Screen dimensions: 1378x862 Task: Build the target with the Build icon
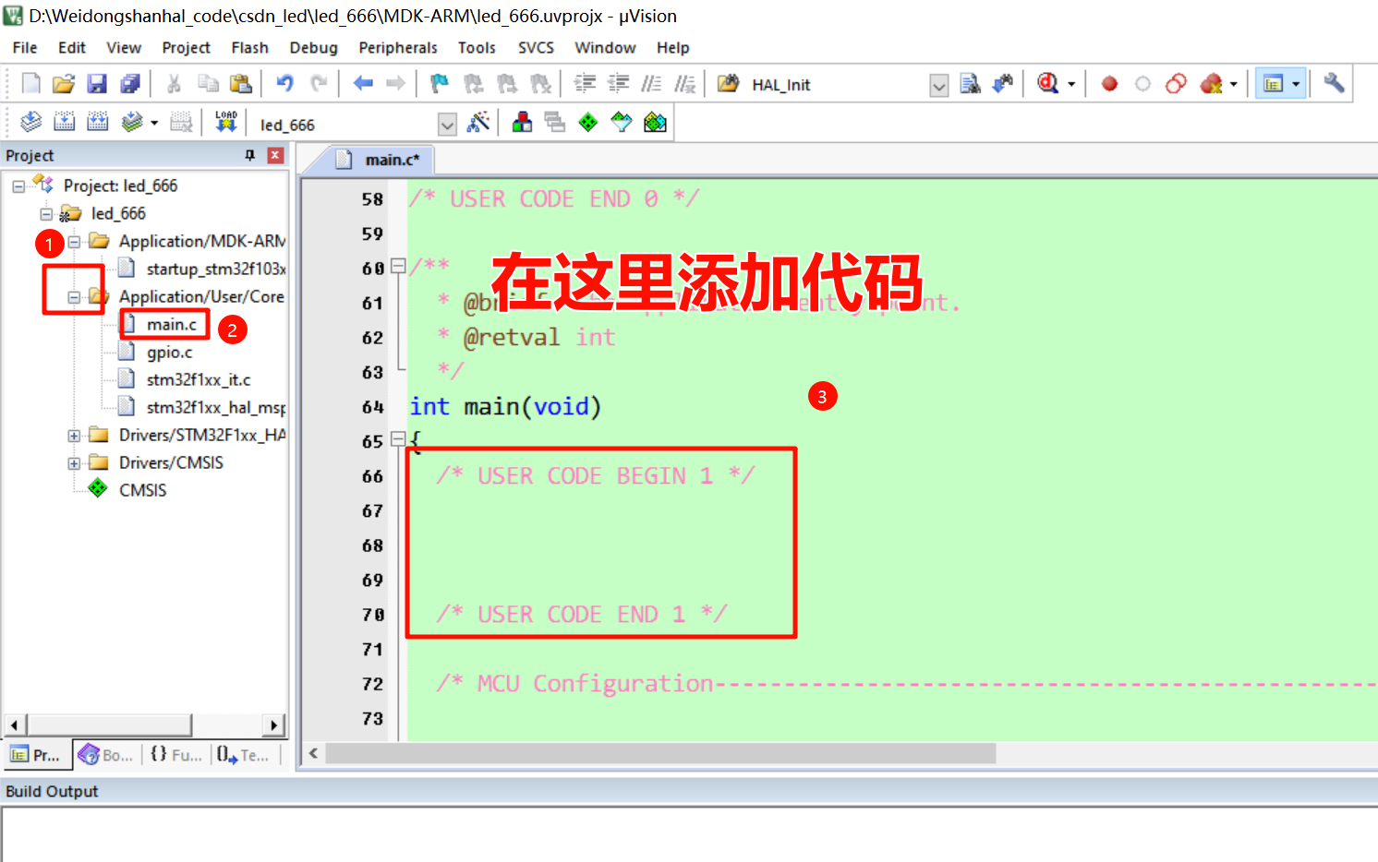64,122
